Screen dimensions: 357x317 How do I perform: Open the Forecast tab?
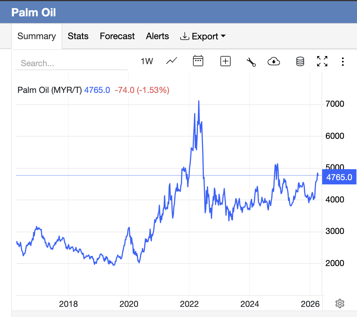coord(117,36)
